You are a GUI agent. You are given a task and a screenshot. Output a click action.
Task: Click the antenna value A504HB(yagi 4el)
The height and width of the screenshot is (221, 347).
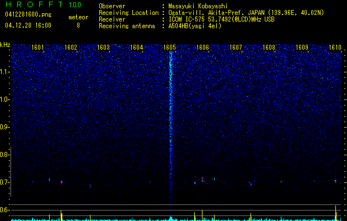point(195,26)
